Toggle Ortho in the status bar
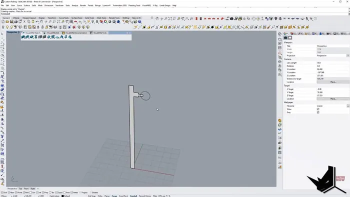Screen dimensions: 350x197 (100, 196)
